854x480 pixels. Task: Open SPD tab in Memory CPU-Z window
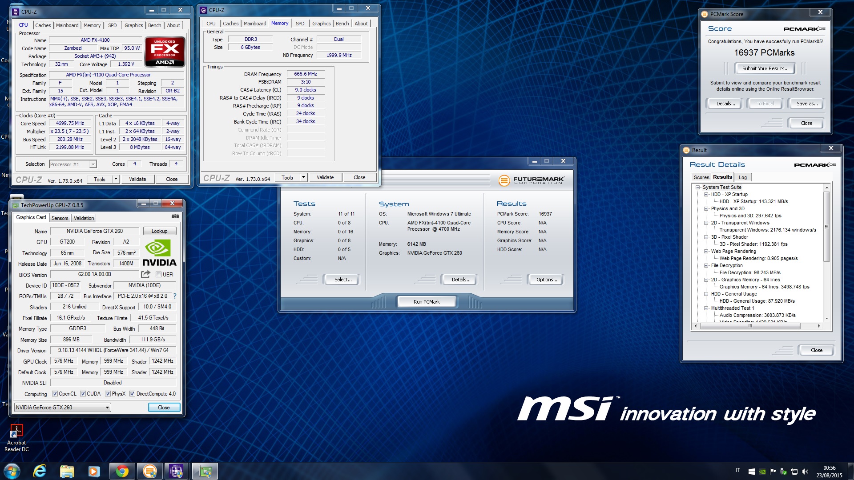[x=300, y=24]
